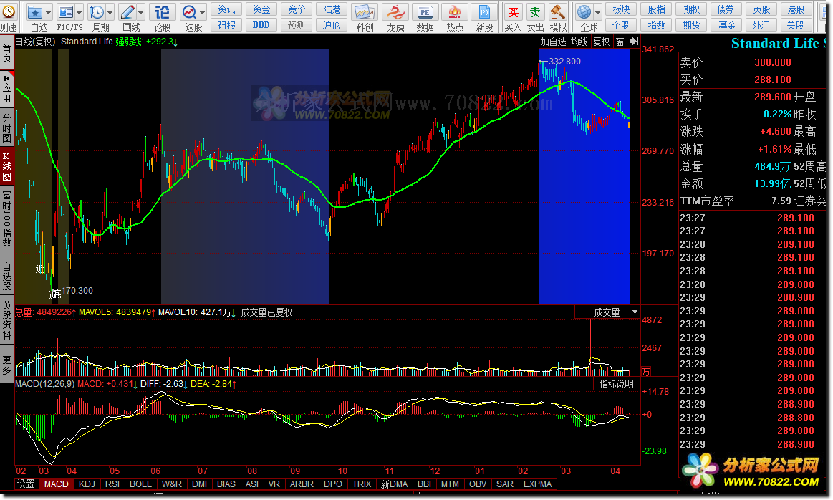Select the W&R indicator tab
The height and width of the screenshot is (500, 833).
click(x=172, y=484)
